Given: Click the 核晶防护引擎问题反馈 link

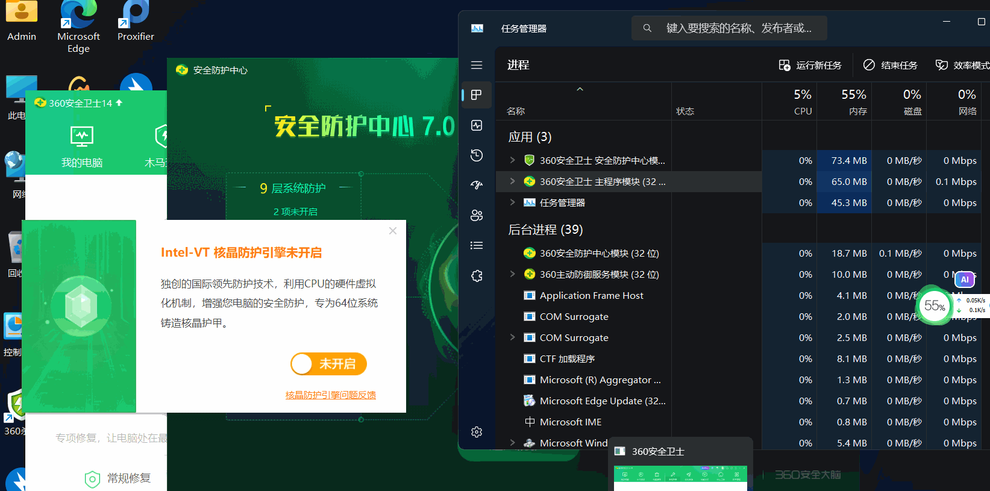Looking at the screenshot, I should click(330, 395).
